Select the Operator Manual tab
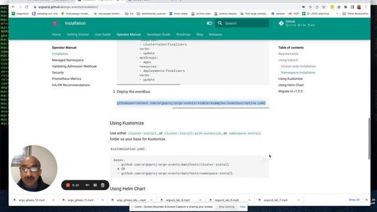The width and height of the screenshot is (377, 212). (128, 35)
